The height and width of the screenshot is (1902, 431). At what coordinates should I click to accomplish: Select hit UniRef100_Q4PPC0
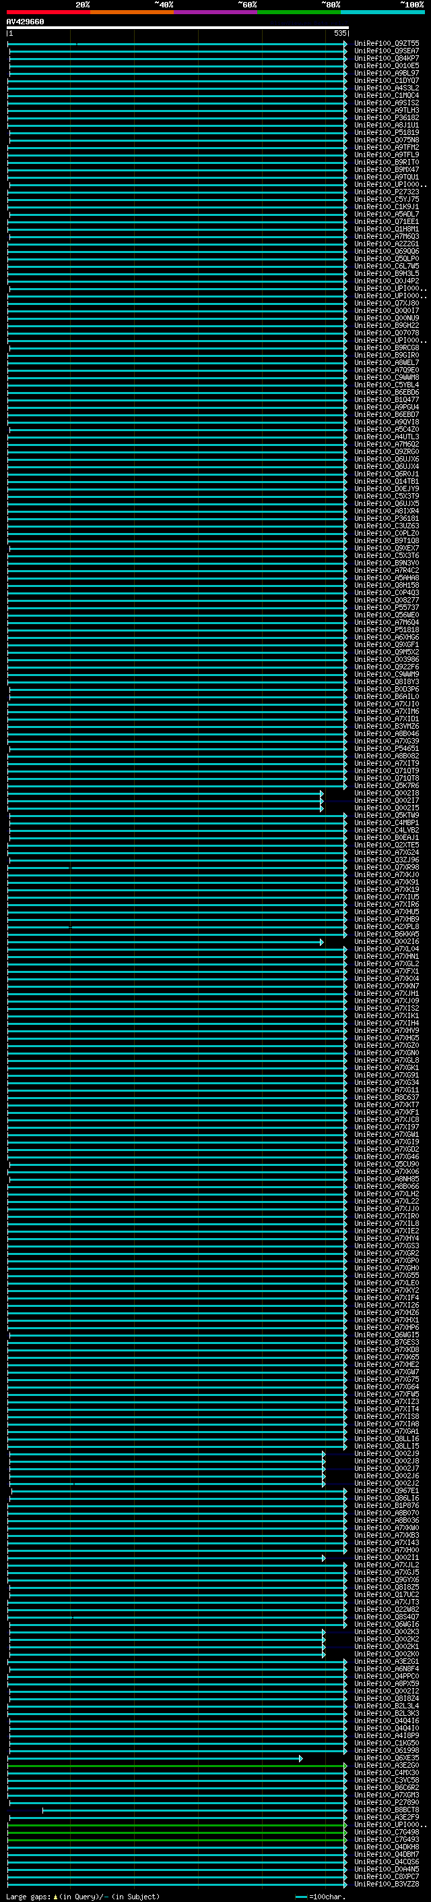click(x=387, y=1676)
